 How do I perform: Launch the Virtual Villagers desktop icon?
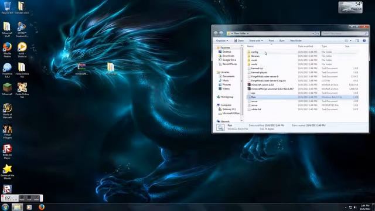tap(7, 131)
